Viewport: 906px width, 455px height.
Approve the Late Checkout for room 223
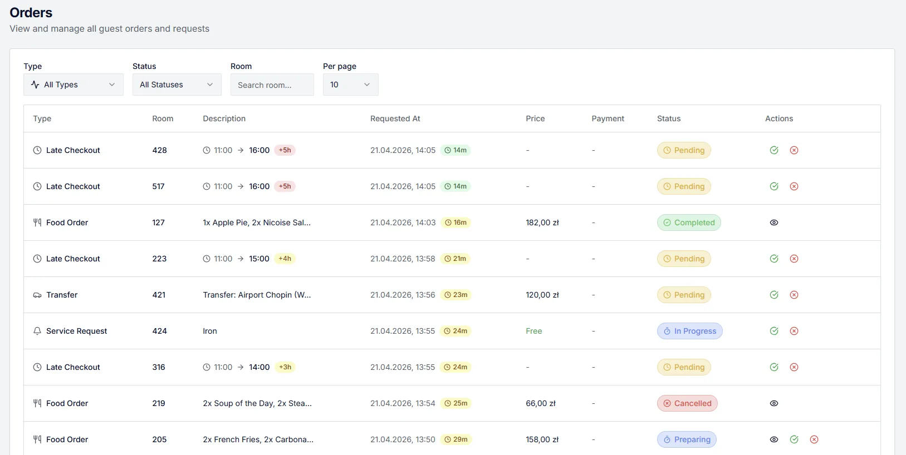tap(774, 259)
